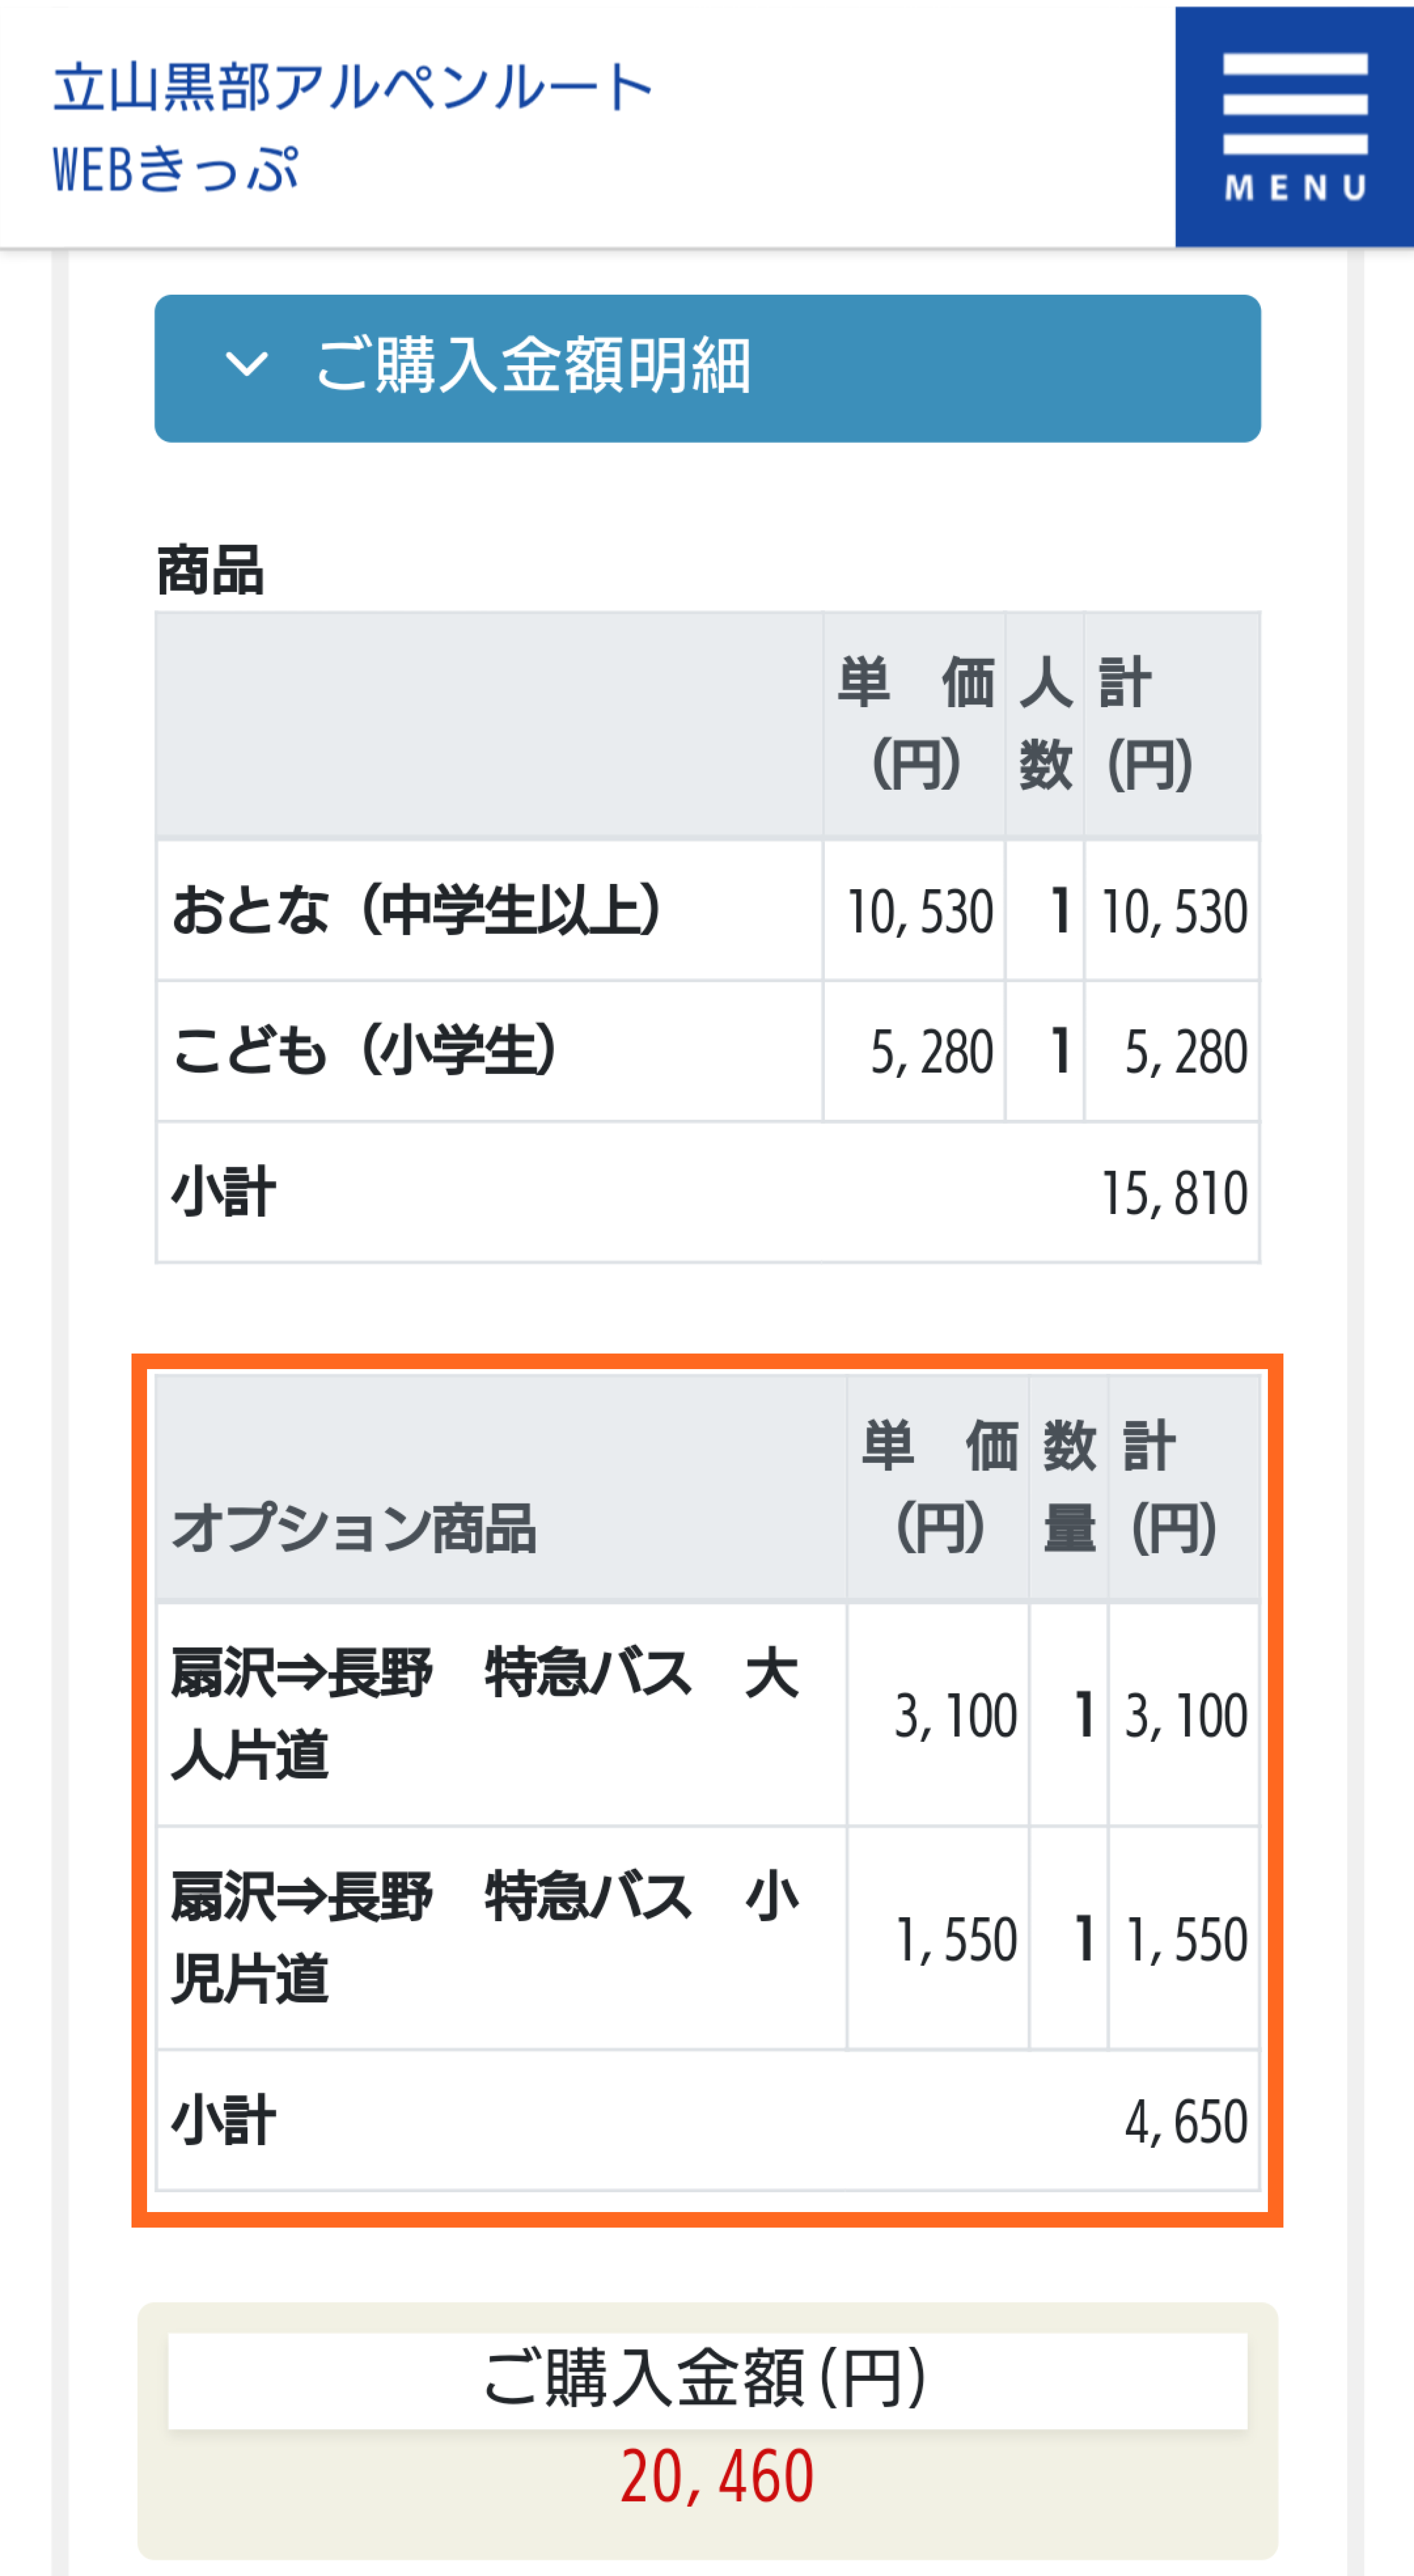
Task: Tap the 数量 column header in options table
Action: click(1069, 1487)
